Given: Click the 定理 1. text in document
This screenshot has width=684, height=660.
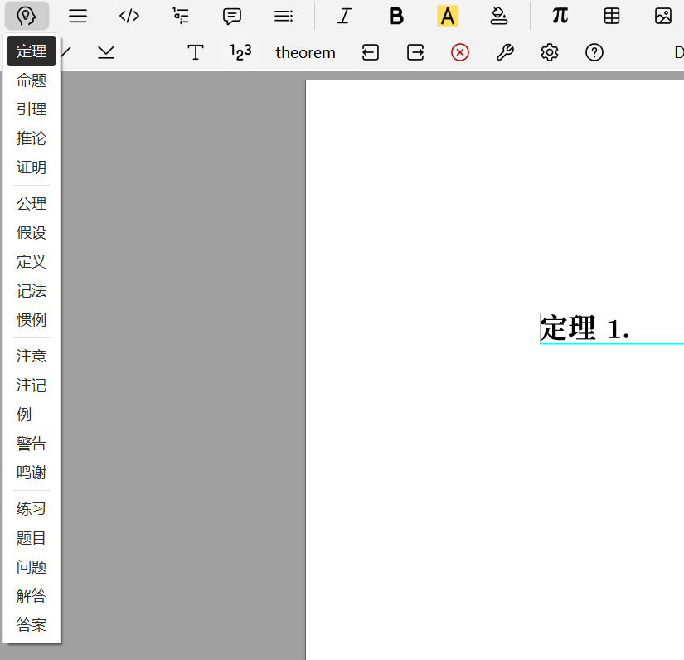Looking at the screenshot, I should pos(585,329).
